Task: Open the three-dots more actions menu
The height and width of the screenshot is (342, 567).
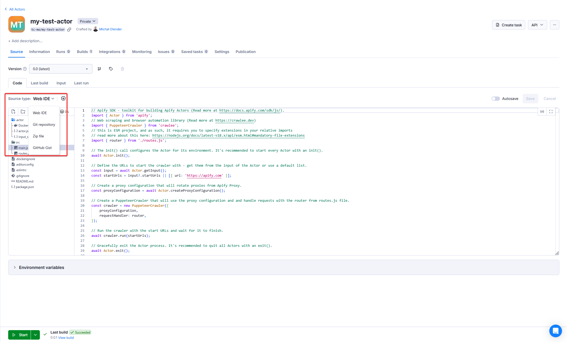Action: 554,25
